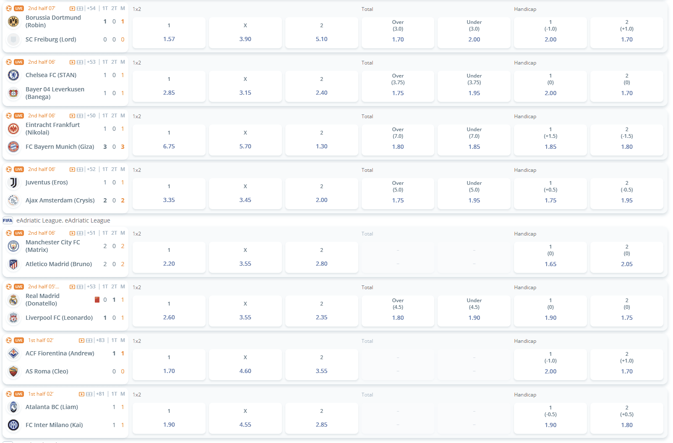This screenshot has width=673, height=443.
Task: Select Over (4.5) in Real Madrid vs Liverpool
Action: (x=398, y=311)
